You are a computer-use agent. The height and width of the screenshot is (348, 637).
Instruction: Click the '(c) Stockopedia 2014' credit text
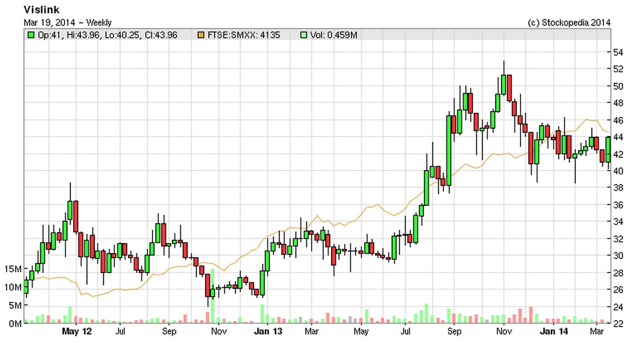click(x=569, y=23)
